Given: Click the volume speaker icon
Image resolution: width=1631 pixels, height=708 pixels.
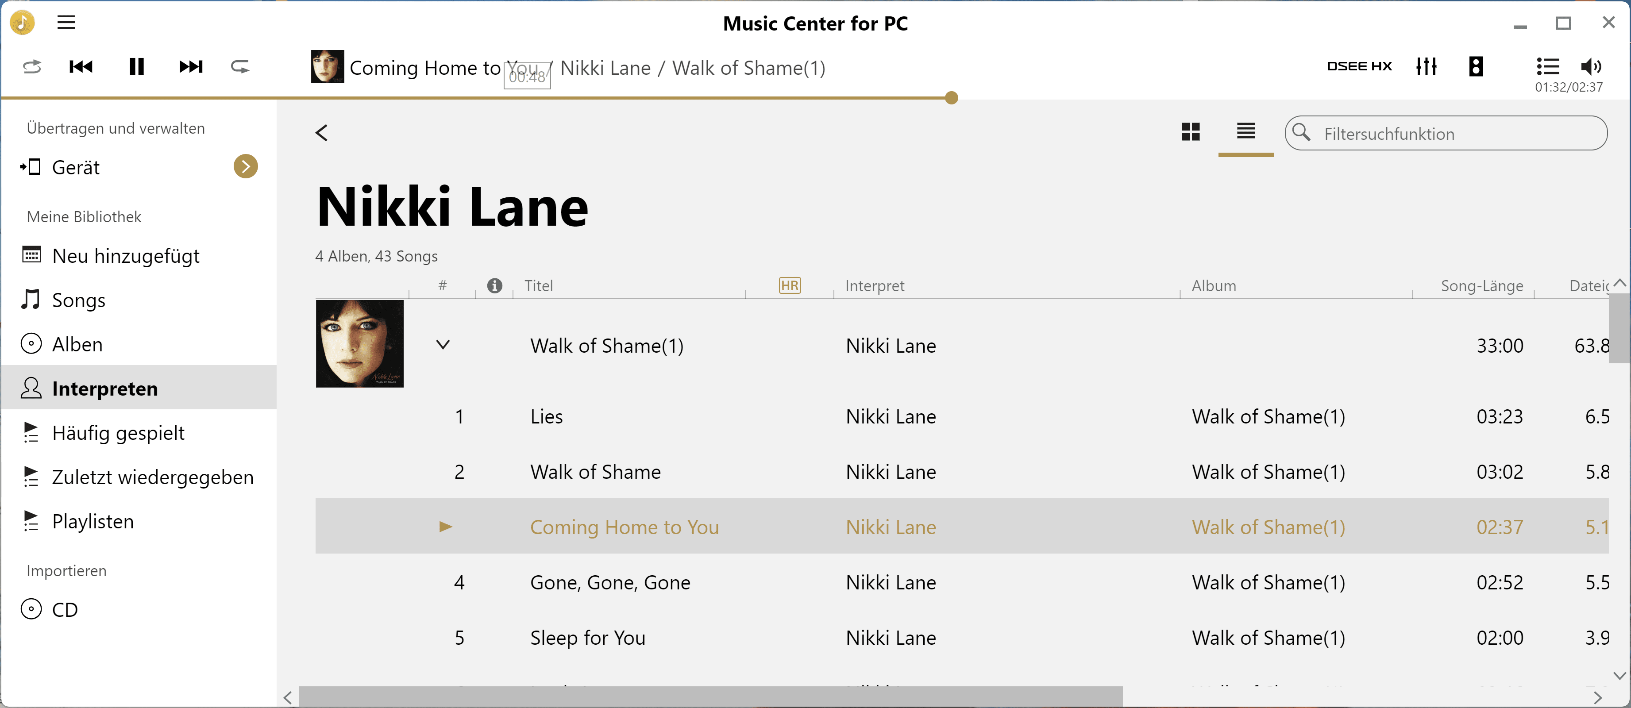Looking at the screenshot, I should click(x=1590, y=66).
